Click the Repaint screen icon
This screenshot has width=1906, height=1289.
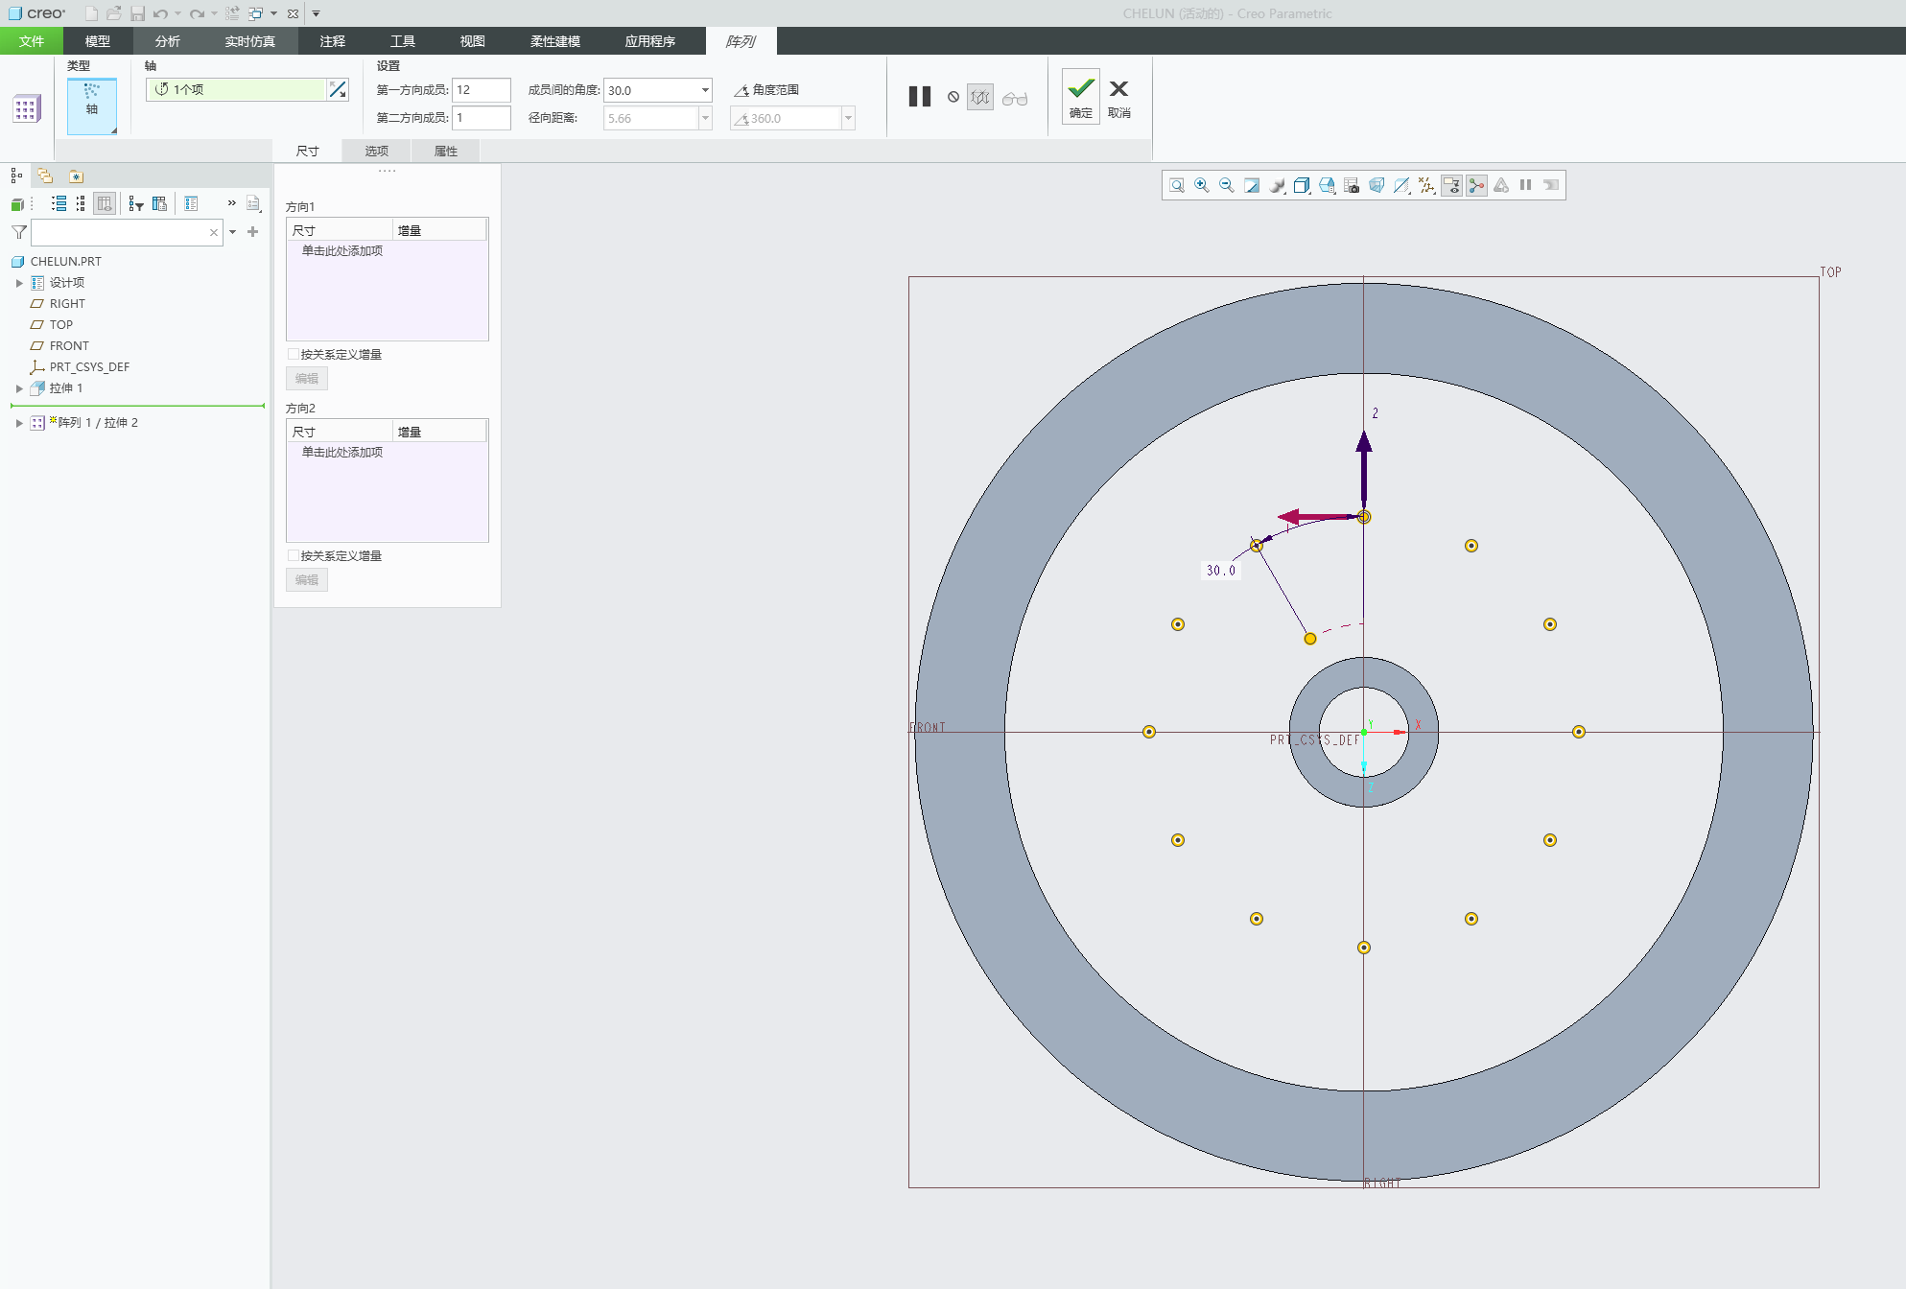pyautogui.click(x=1252, y=185)
